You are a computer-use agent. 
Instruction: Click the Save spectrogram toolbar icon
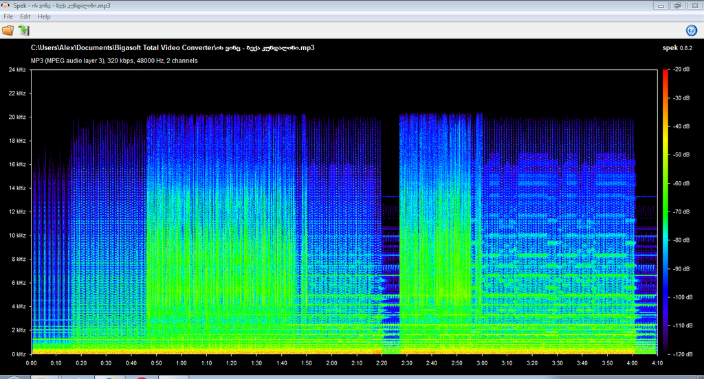[x=23, y=30]
